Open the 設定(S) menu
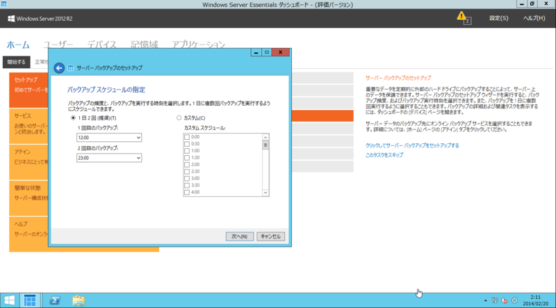The width and height of the screenshot is (556, 308). (x=498, y=18)
